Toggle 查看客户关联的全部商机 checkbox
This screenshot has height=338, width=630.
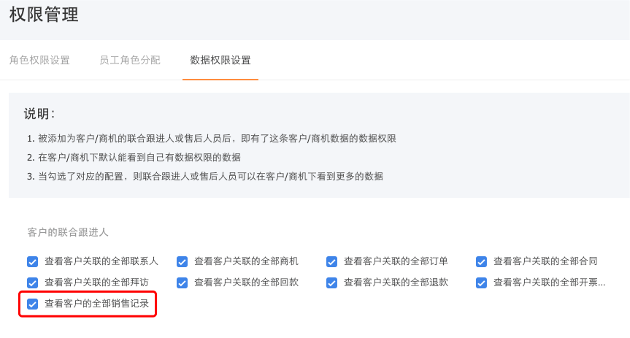coord(182,261)
